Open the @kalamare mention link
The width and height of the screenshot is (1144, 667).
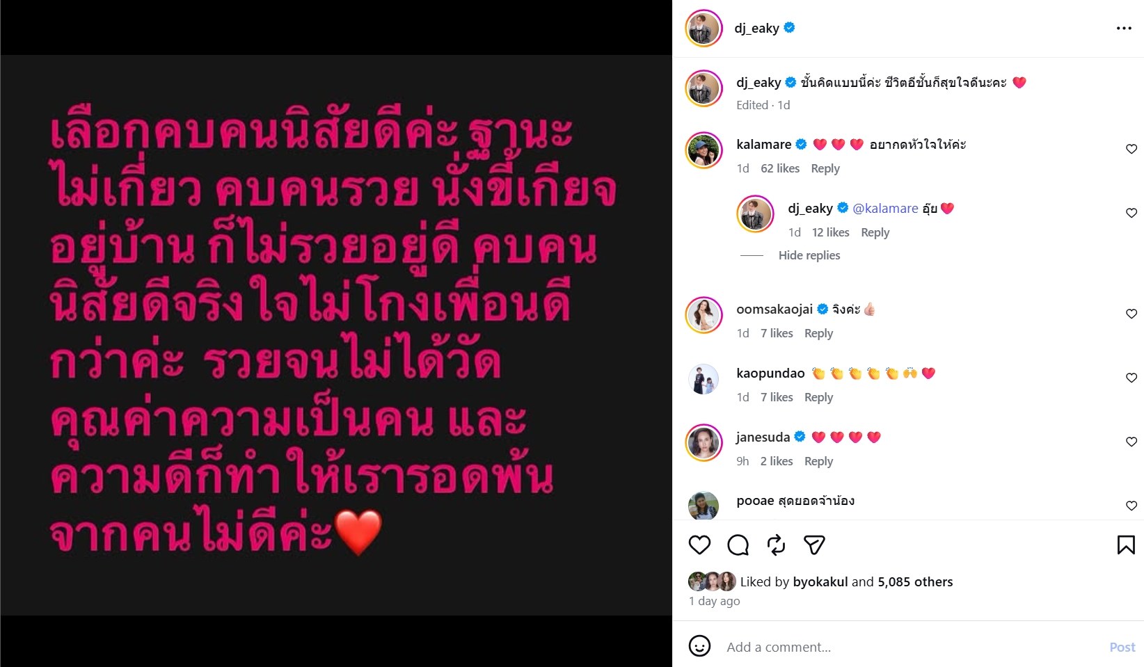[x=885, y=208]
